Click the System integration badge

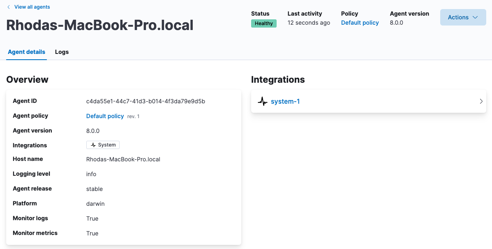(x=103, y=145)
